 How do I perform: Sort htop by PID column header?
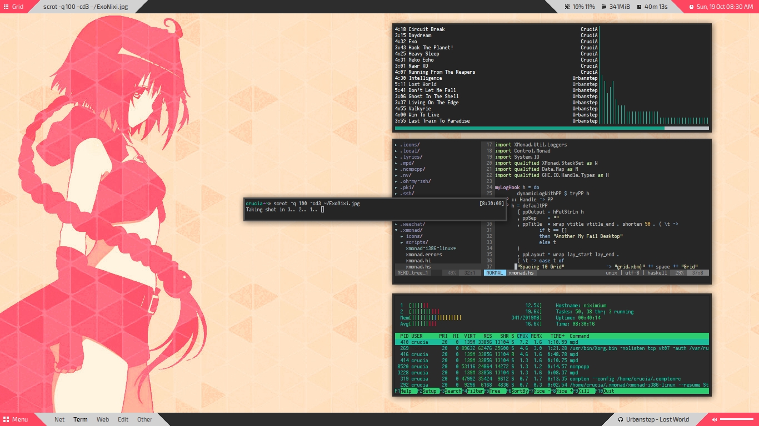tap(405, 336)
